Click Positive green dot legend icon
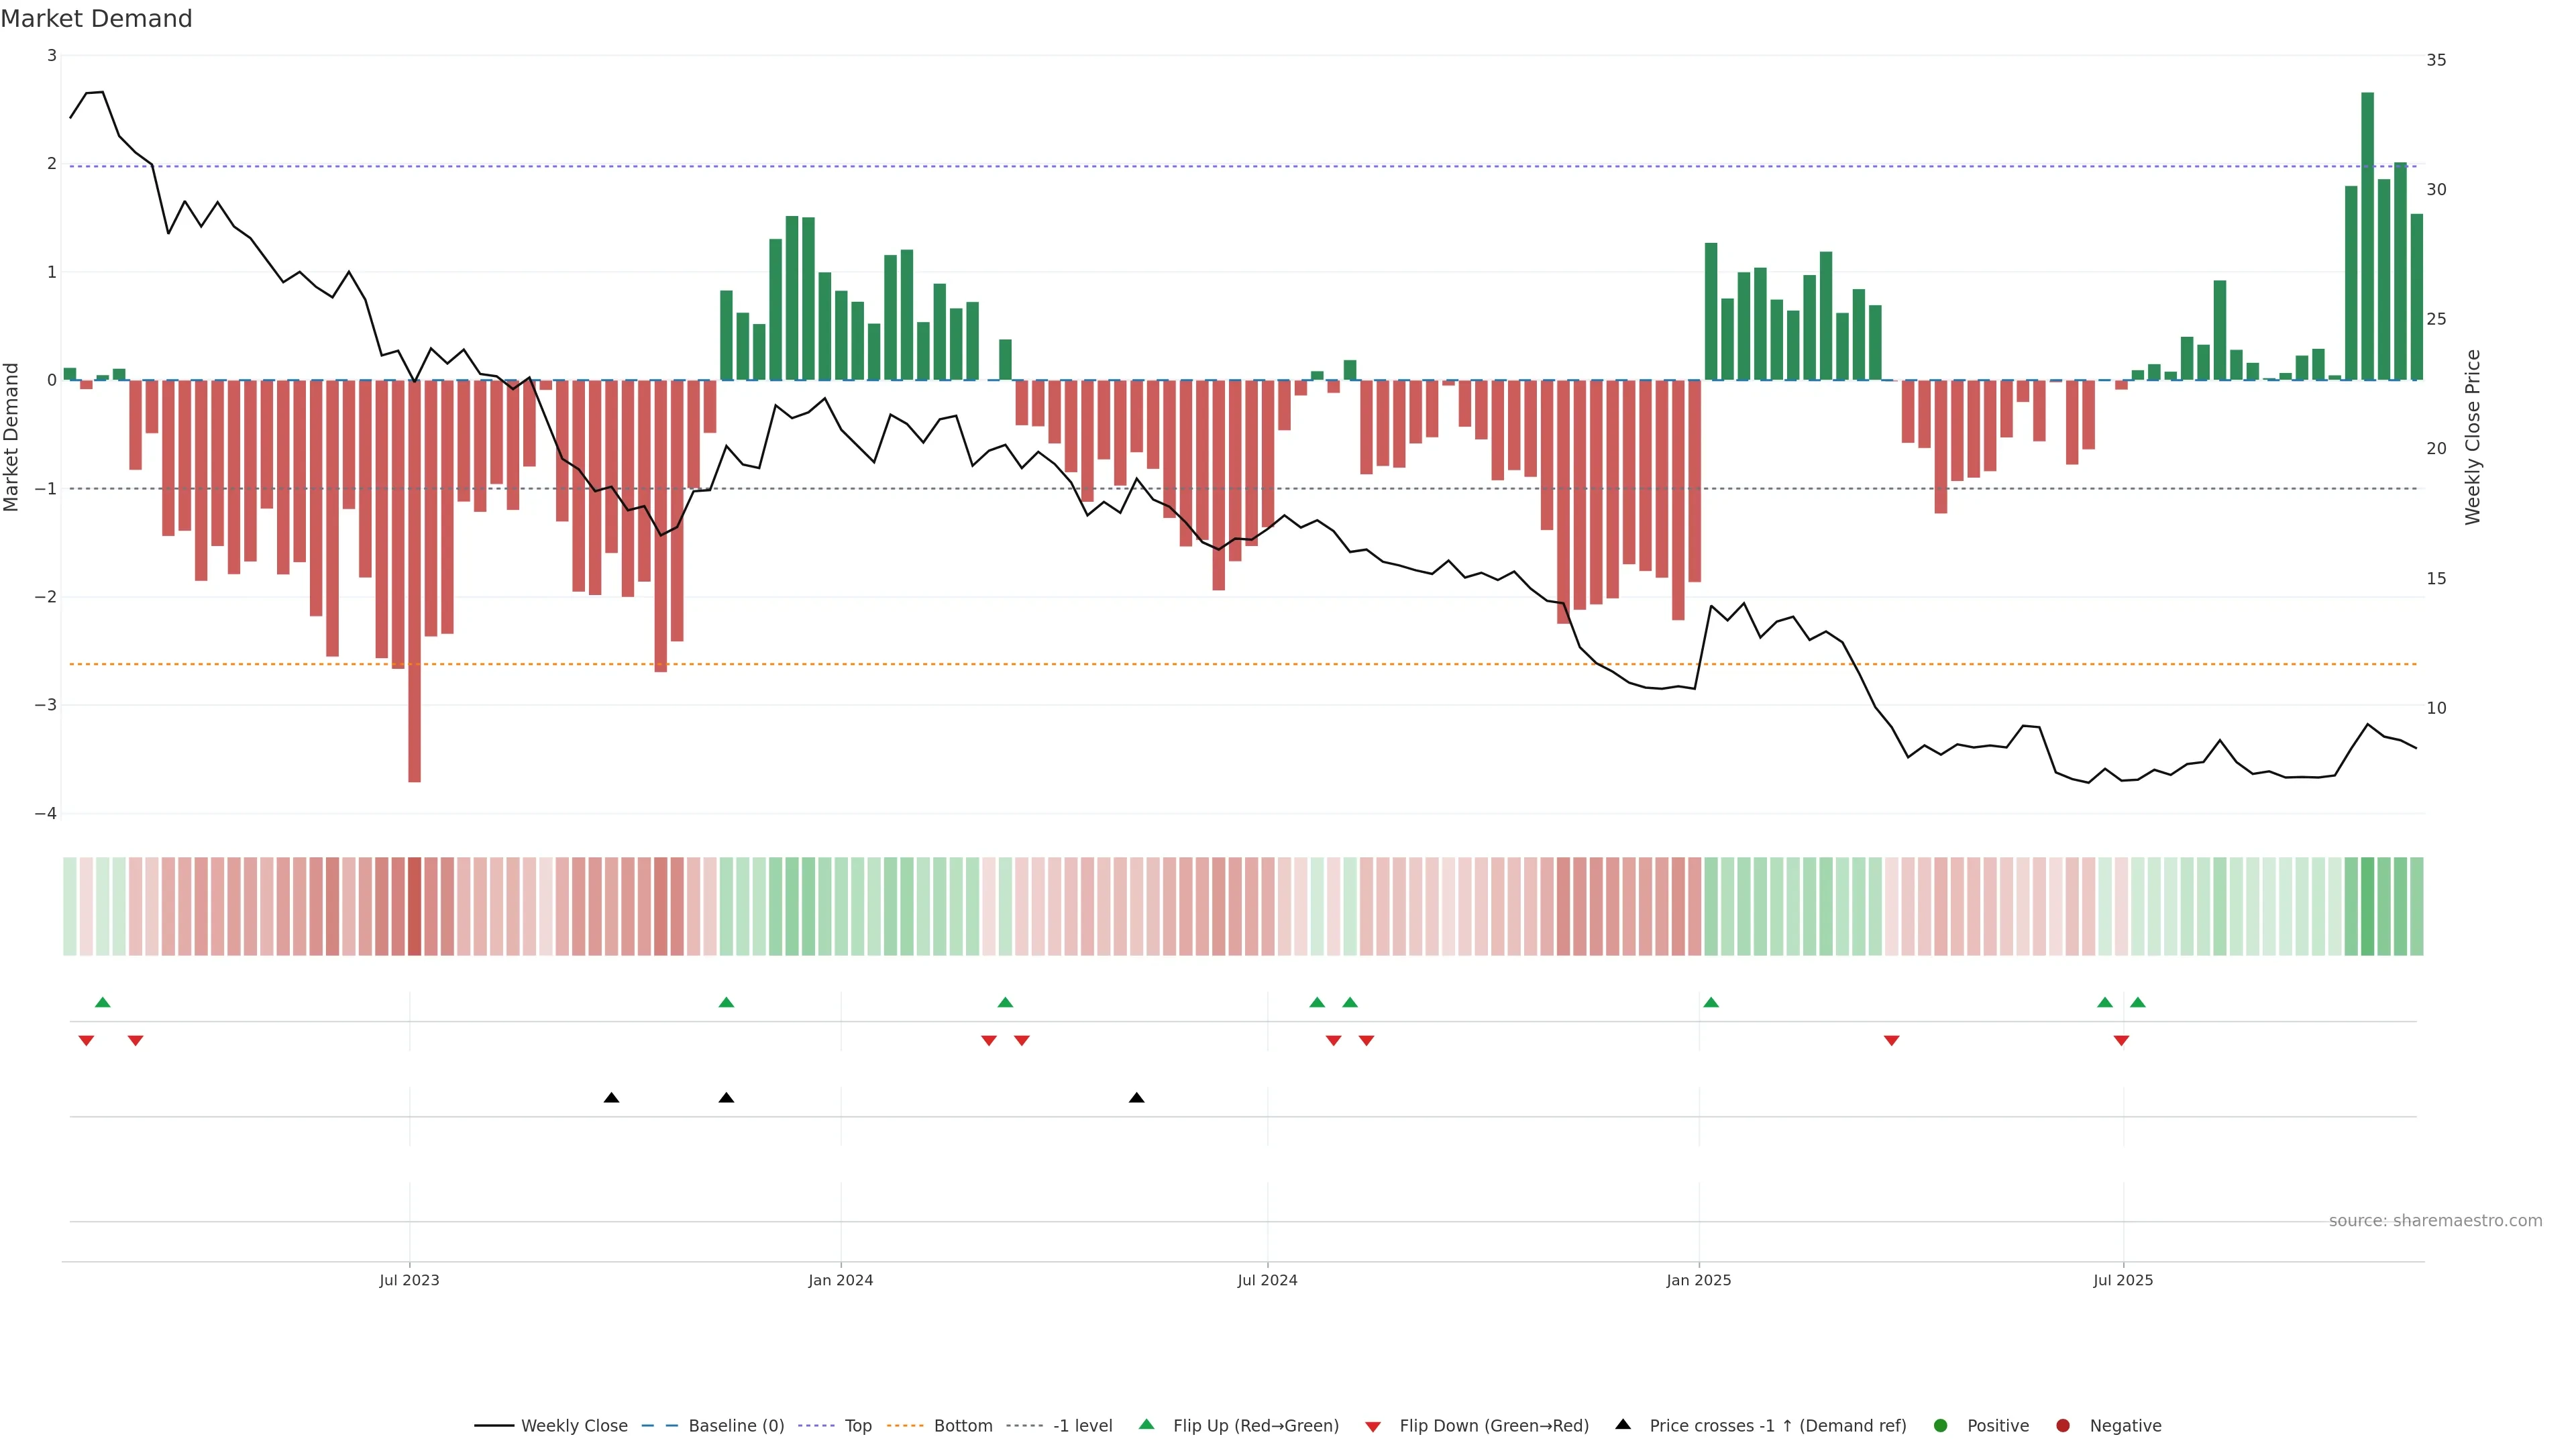2576x1449 pixels. coord(1941,1425)
